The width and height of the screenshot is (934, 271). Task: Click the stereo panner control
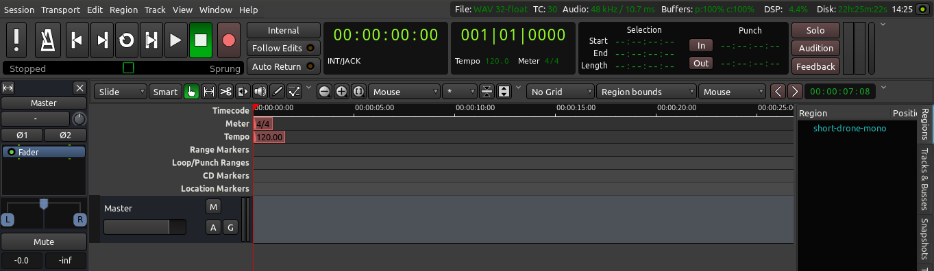pos(44,214)
